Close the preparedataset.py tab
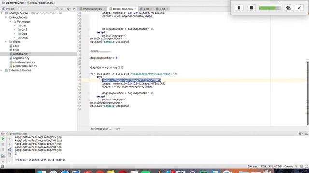 click(x=135, y=9)
